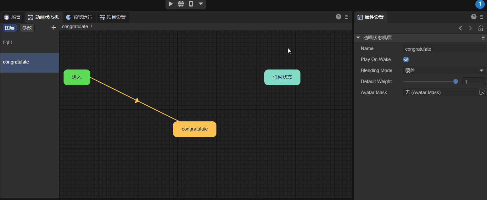The width and height of the screenshot is (487, 200).
Task: Click the Play run button in top toolbar
Action: click(x=171, y=4)
